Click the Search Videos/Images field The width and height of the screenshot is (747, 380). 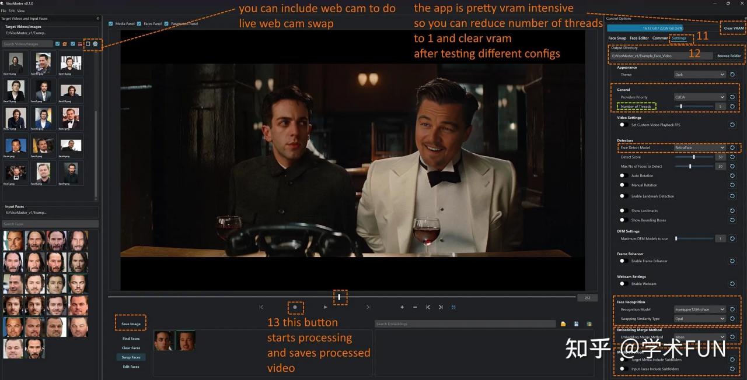(x=27, y=44)
